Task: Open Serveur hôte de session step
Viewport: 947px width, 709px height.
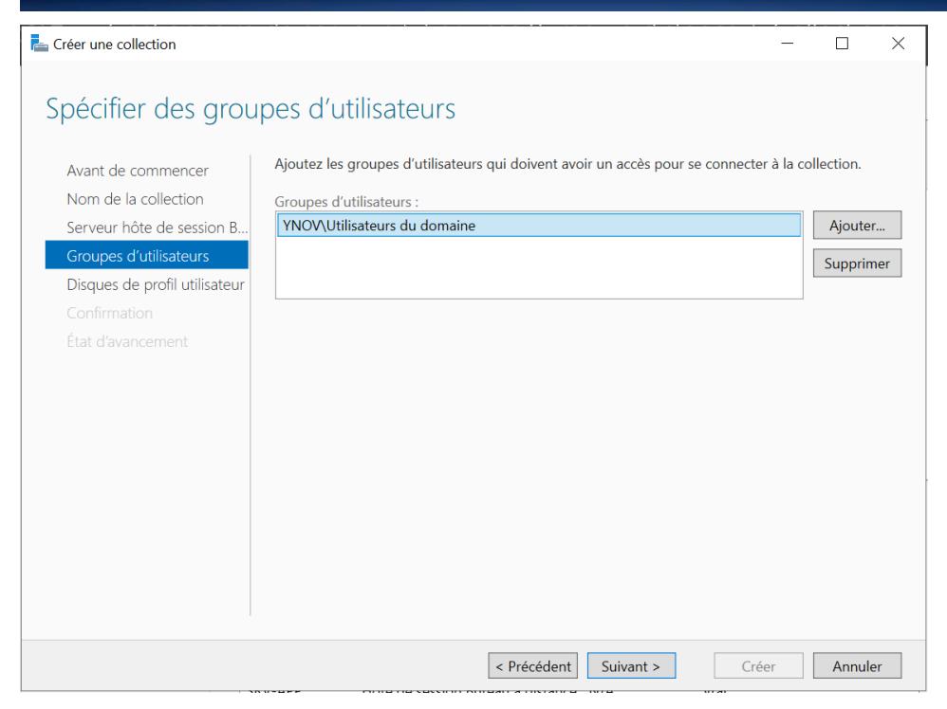Action: coord(157,227)
